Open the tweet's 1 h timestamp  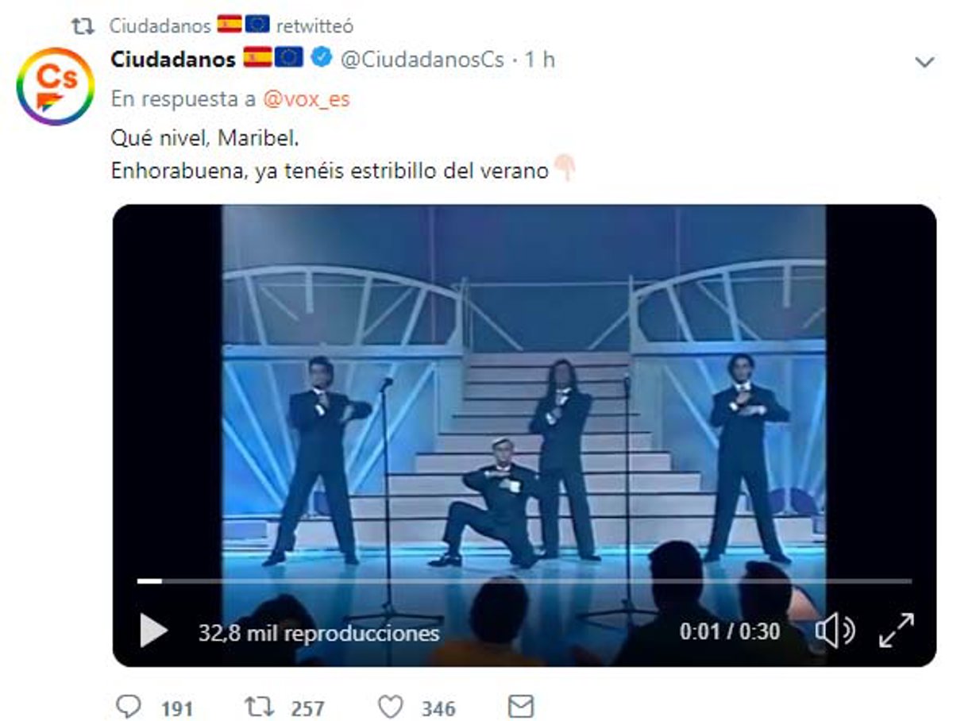click(539, 60)
